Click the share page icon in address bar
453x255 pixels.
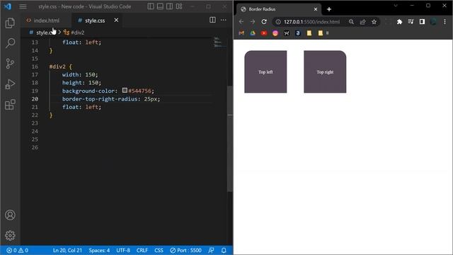(362, 22)
